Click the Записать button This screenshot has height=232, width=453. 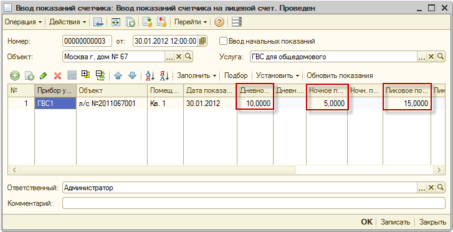[395, 222]
